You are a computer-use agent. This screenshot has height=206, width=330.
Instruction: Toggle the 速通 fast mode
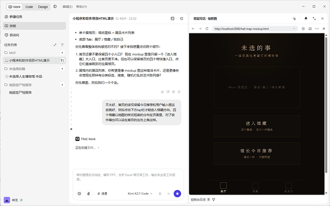tap(102, 194)
